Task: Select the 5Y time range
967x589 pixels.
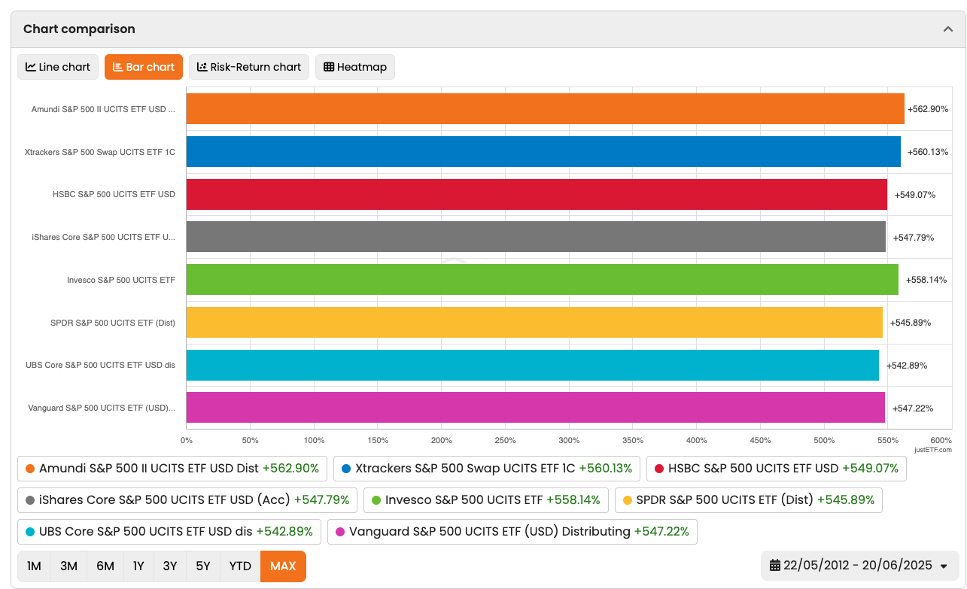Action: 203,566
